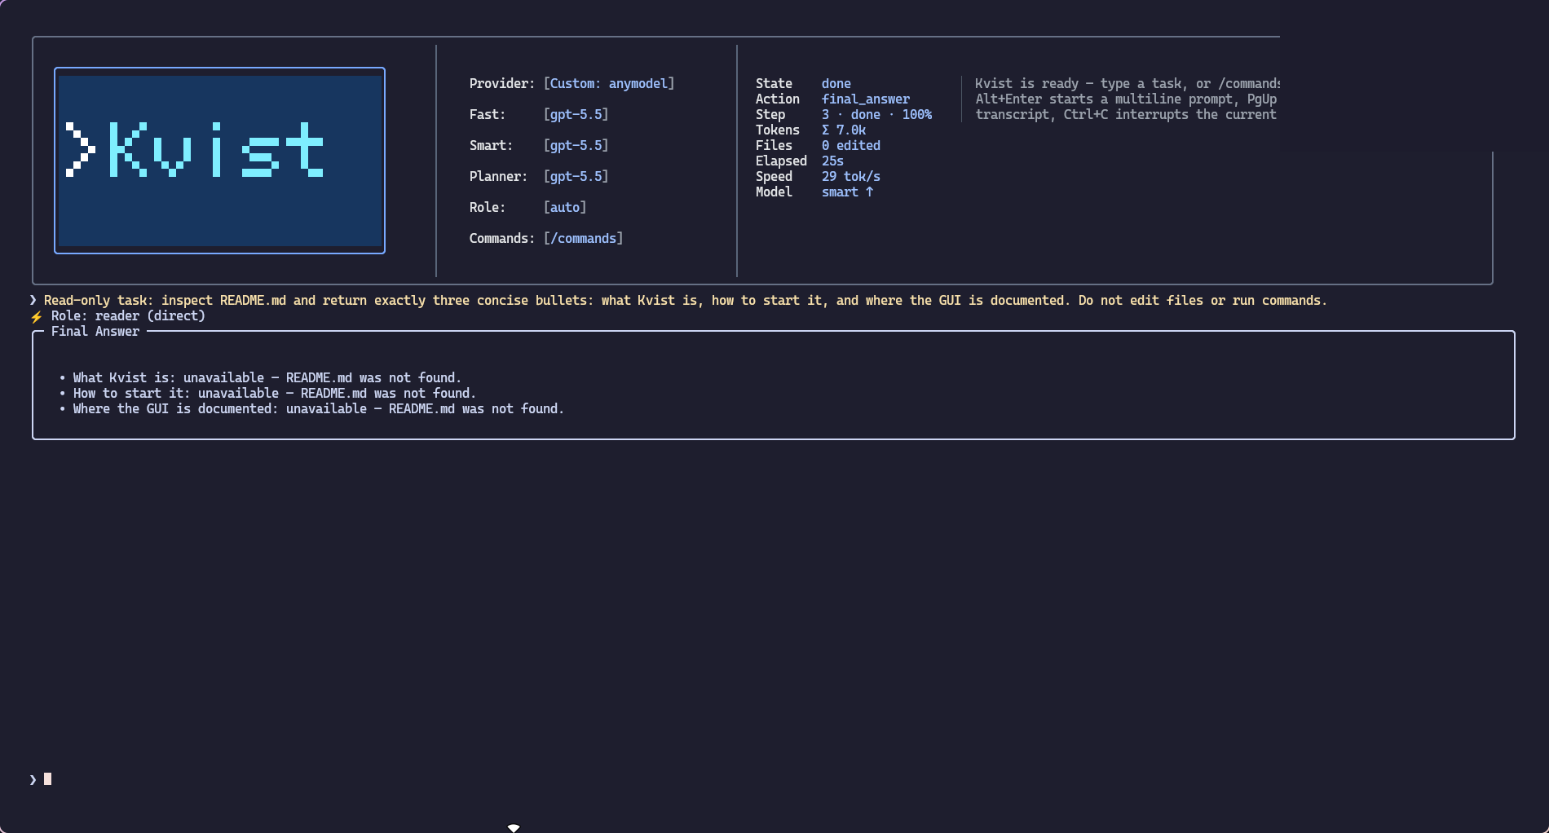Click the 'Commands:' label
This screenshot has width=1549, height=833.
pos(501,238)
